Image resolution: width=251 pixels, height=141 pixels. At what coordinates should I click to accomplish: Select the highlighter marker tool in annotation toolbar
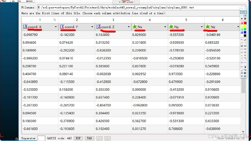pos(245,40)
